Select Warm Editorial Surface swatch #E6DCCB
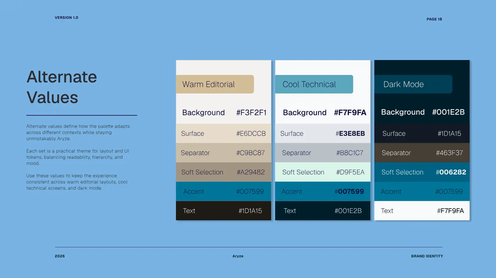The image size is (496, 278). pos(224,134)
